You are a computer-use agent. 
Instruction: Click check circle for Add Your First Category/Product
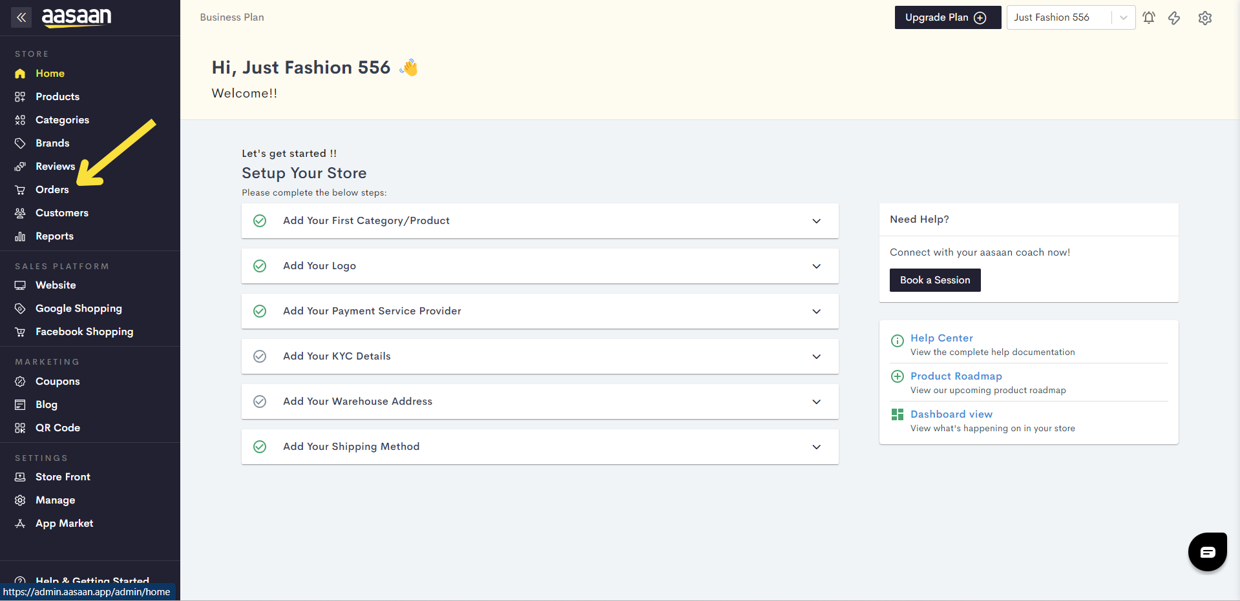click(260, 221)
